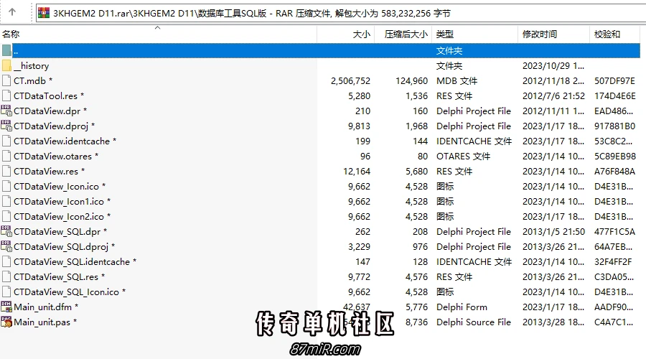Image resolution: width=646 pixels, height=359 pixels.
Task: Click the size value 12,164
Action: pos(357,172)
